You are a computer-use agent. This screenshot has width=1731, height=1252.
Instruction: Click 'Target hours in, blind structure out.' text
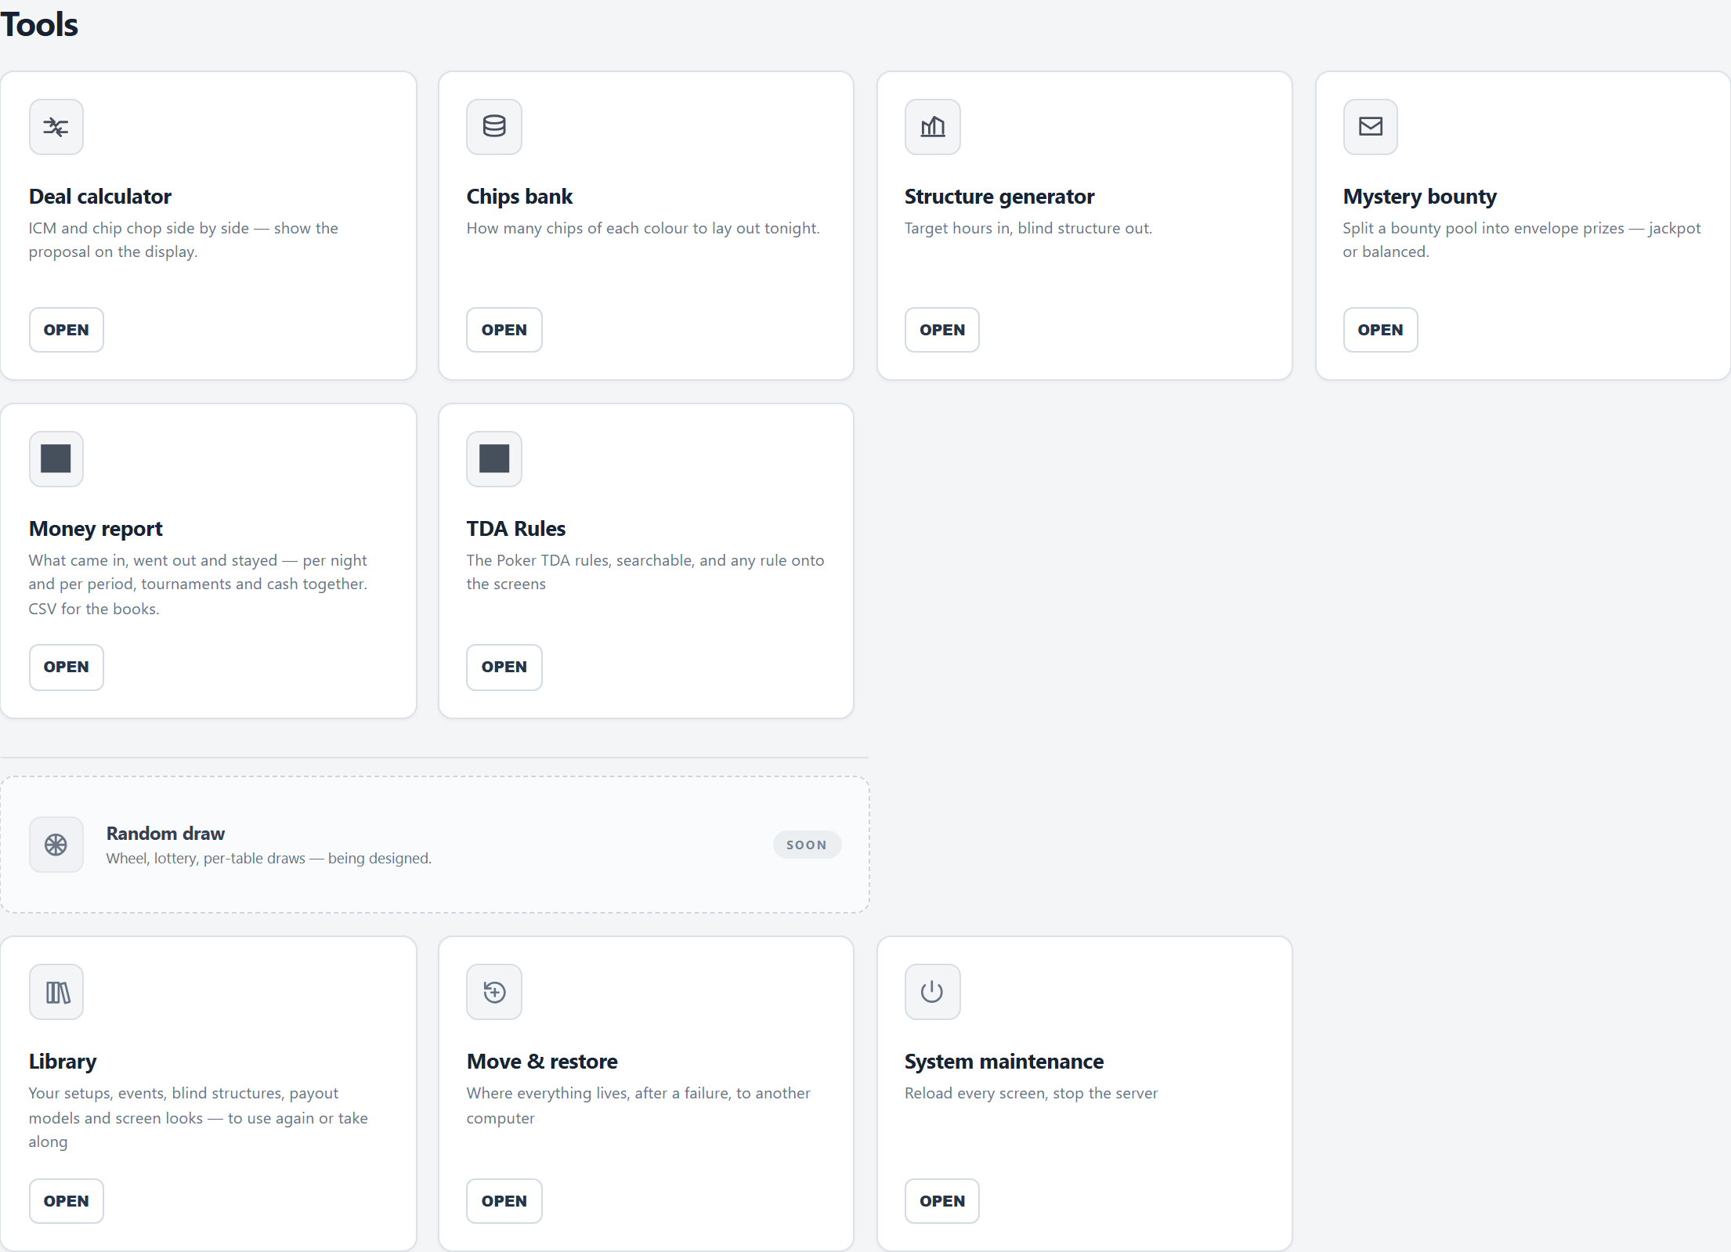(x=1028, y=228)
